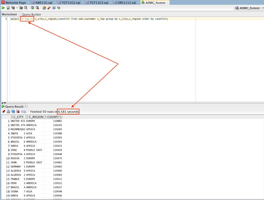Viewport: 264px width, 200px height.
Task: Run the statement with the green play icon
Action: point(3,8)
